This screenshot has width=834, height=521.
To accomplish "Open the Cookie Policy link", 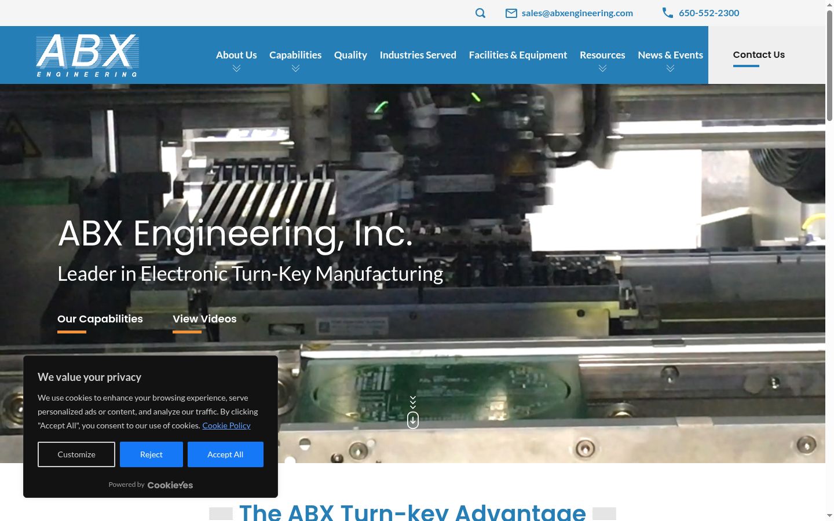I will pos(226,425).
